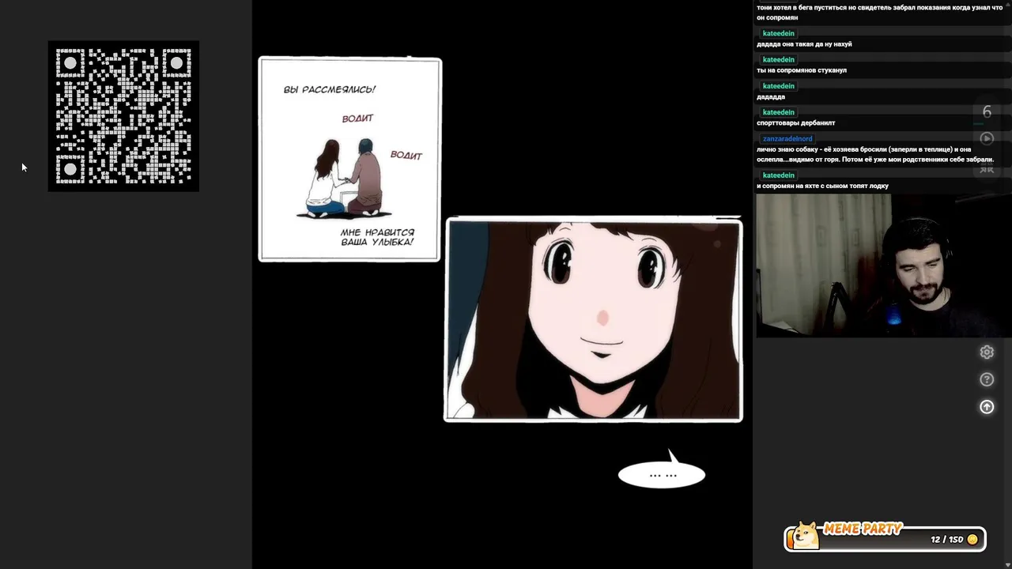Click the help question mark icon

pyautogui.click(x=987, y=379)
